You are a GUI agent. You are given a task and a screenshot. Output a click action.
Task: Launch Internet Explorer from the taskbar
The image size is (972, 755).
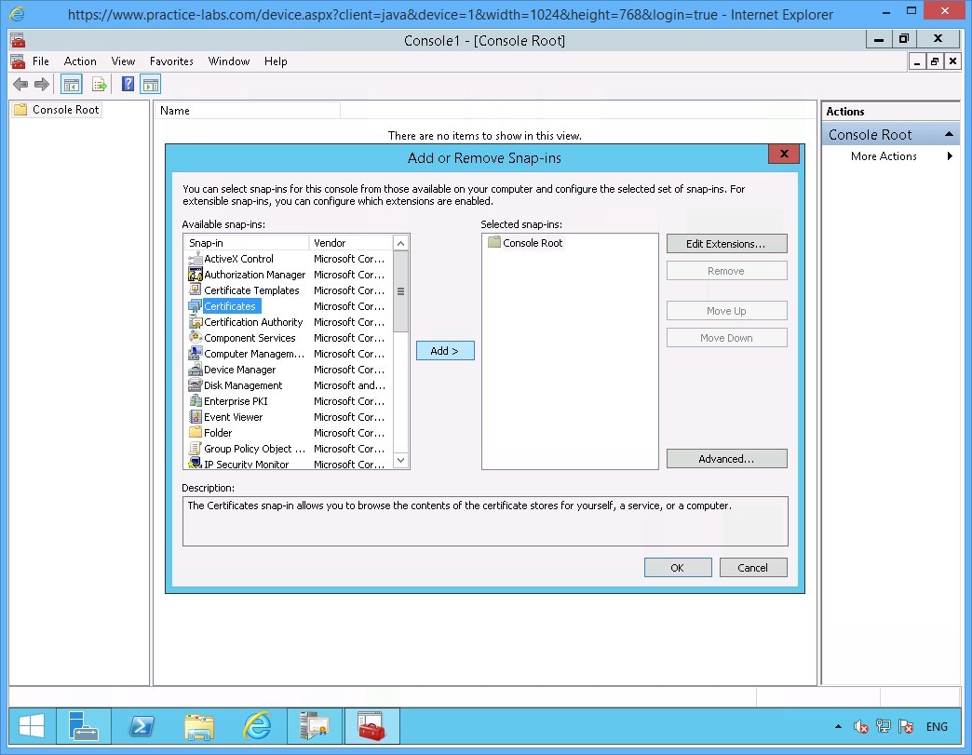pos(257,727)
